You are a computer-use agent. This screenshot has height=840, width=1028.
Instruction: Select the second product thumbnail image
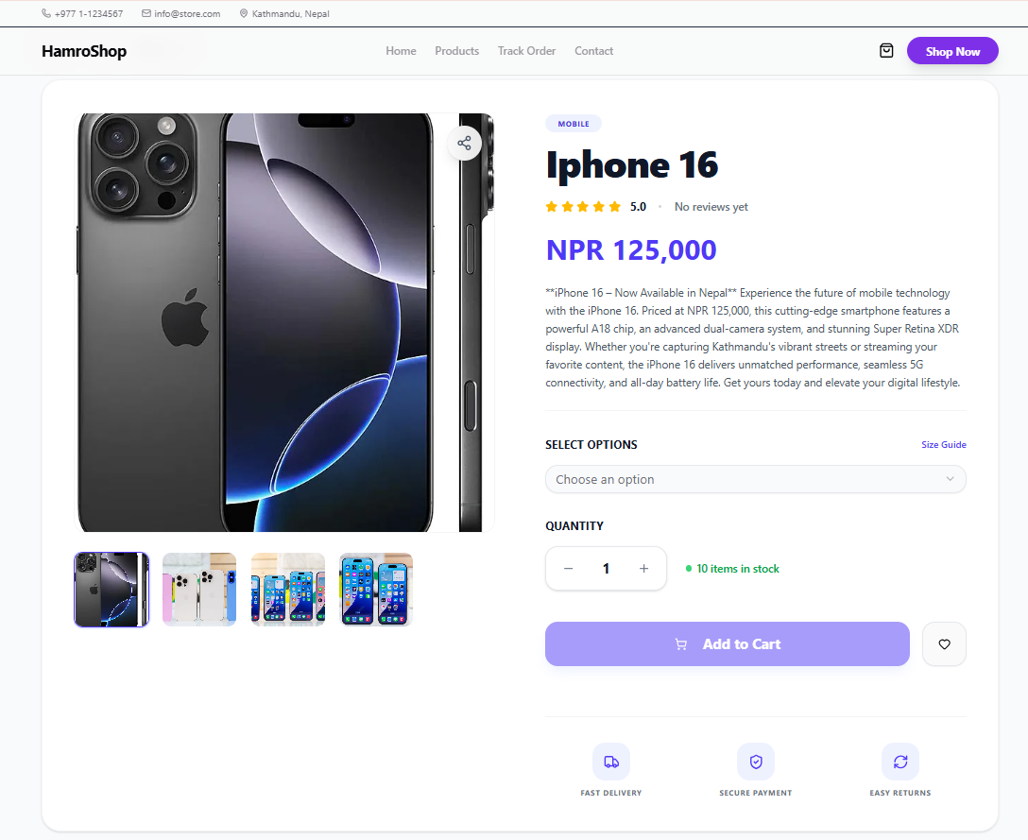coord(199,590)
